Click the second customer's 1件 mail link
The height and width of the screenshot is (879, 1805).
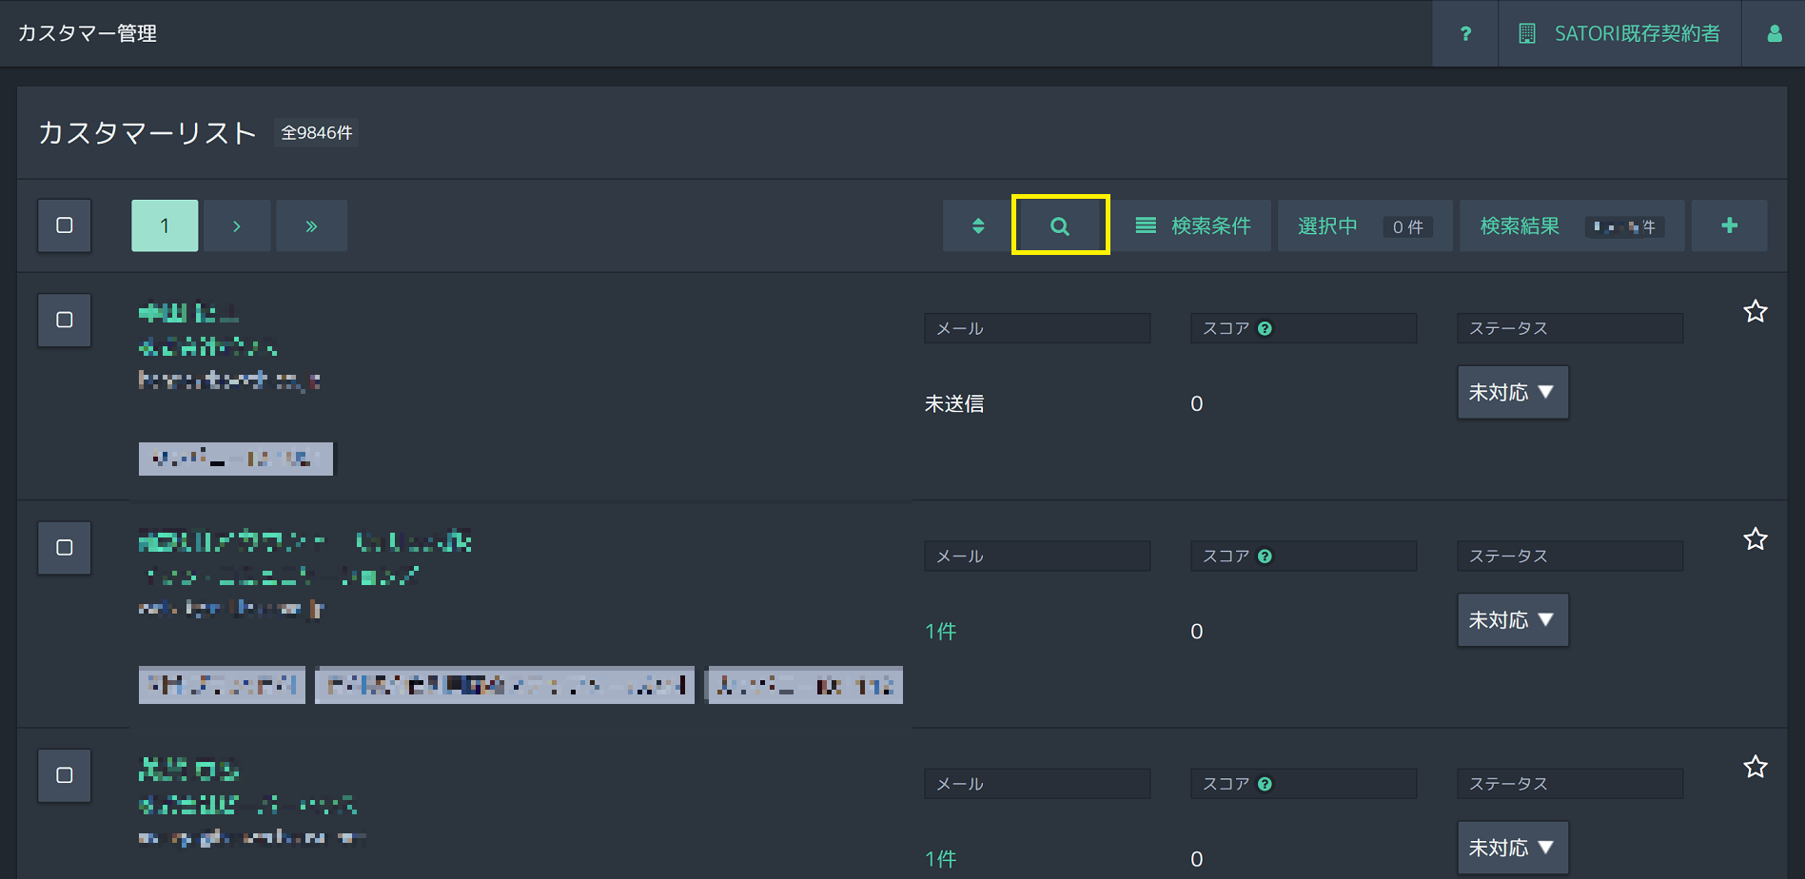(940, 632)
